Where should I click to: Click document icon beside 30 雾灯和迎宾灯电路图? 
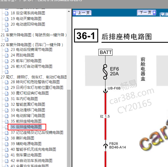point(7,93)
